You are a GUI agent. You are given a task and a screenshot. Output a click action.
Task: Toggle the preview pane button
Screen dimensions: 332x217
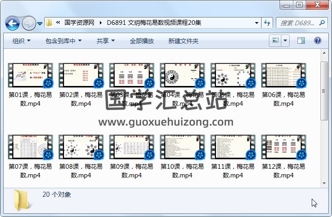301,40
